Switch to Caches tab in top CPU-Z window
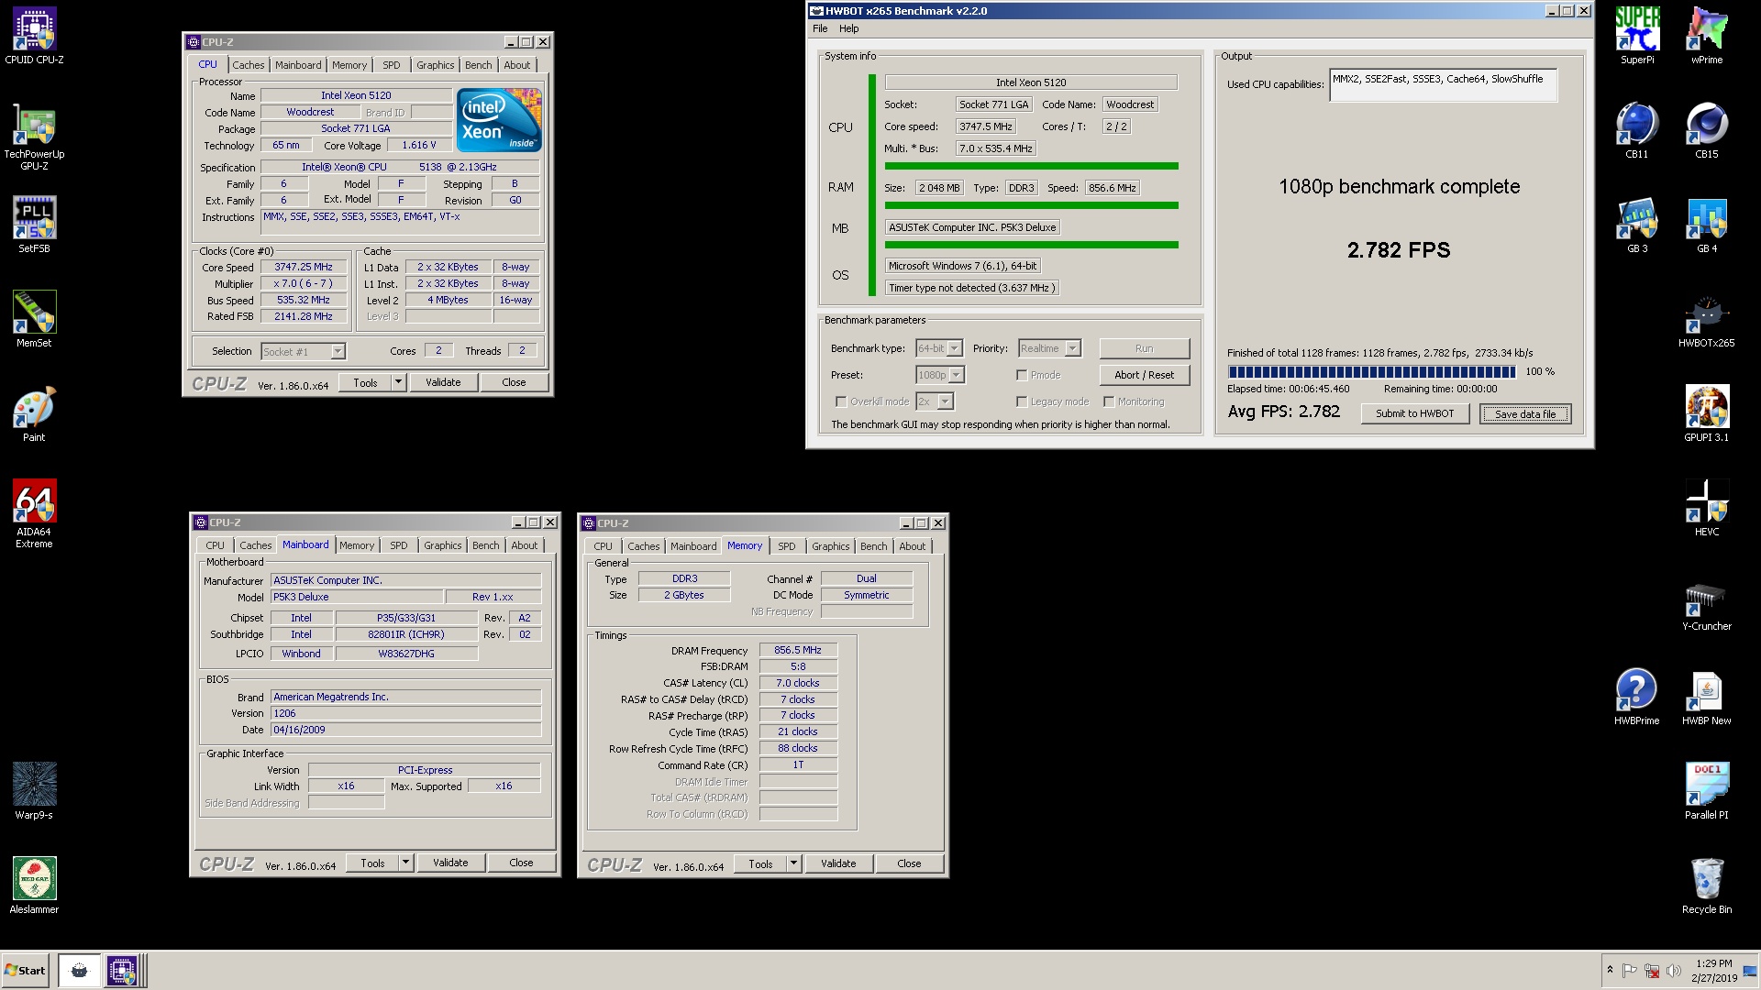1761x990 pixels. click(248, 65)
